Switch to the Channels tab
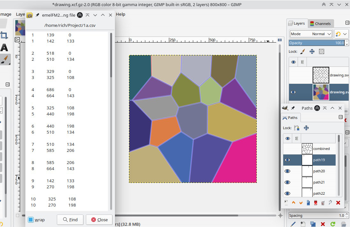The width and height of the screenshot is (350, 227). (320, 24)
